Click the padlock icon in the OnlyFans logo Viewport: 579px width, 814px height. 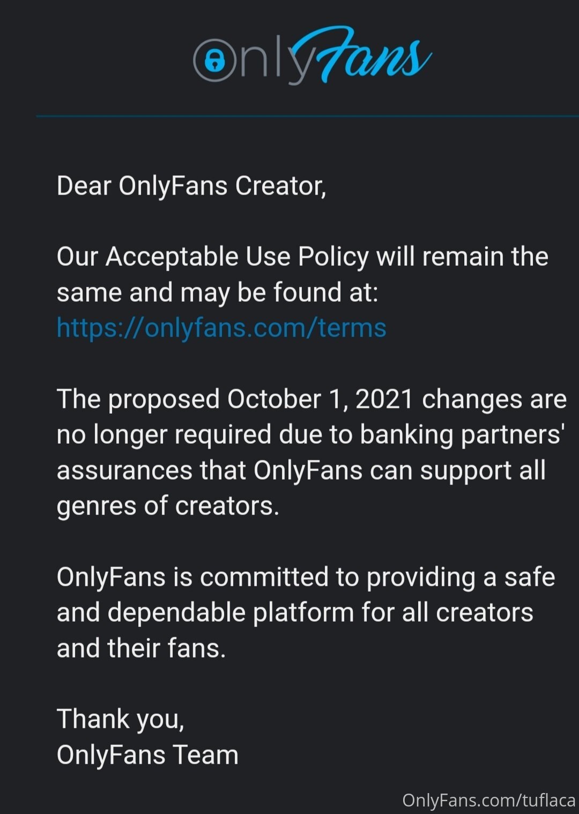215,60
